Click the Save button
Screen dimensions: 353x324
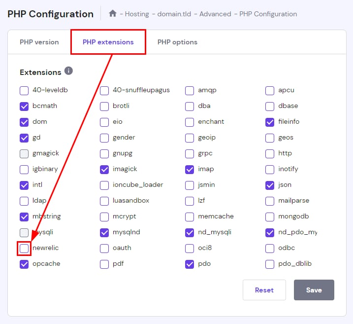coord(314,290)
